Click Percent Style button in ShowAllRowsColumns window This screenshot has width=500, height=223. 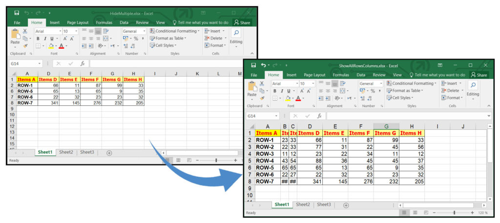(x=374, y=91)
